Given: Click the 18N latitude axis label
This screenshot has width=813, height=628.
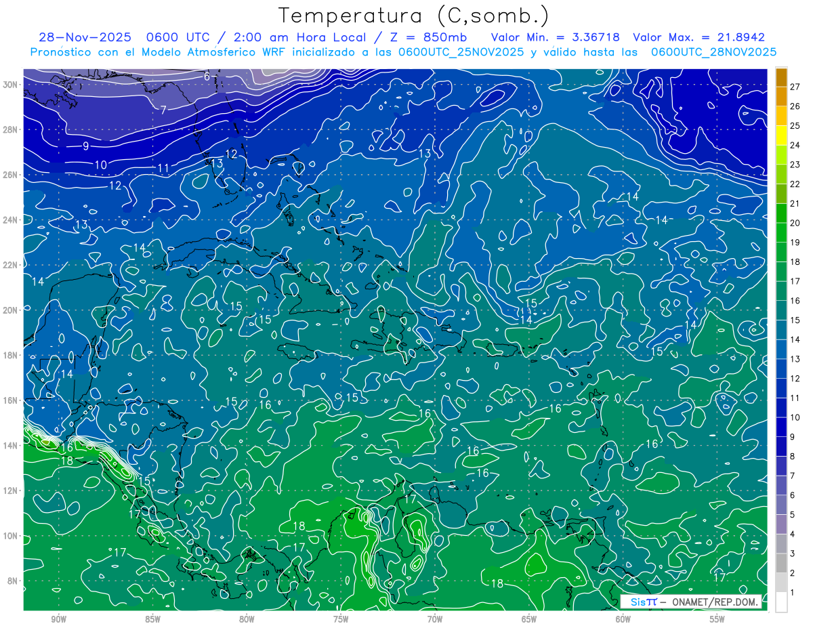Looking at the screenshot, I should (10, 355).
